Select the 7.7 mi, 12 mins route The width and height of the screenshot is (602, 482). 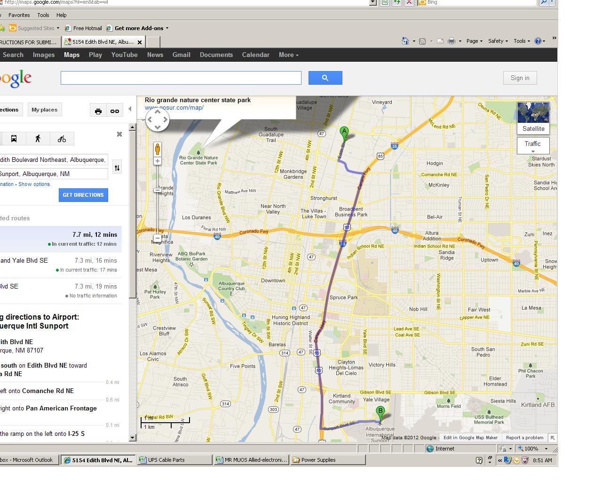click(61, 239)
